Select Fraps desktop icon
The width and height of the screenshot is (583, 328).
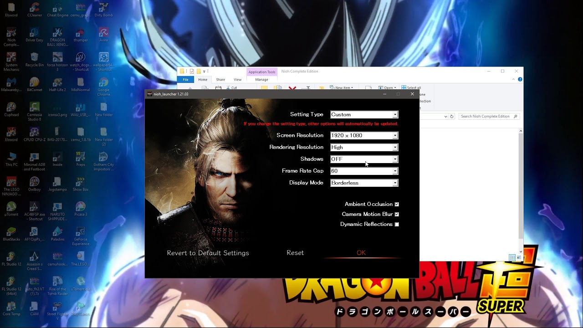pyautogui.click(x=81, y=159)
